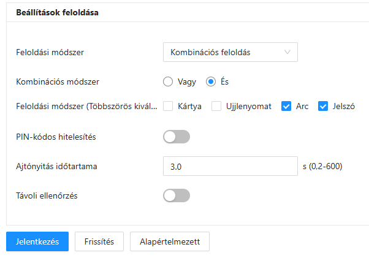Image resolution: width=369 pixels, height=258 pixels.
Task: Select the És radio option
Action: tap(211, 81)
